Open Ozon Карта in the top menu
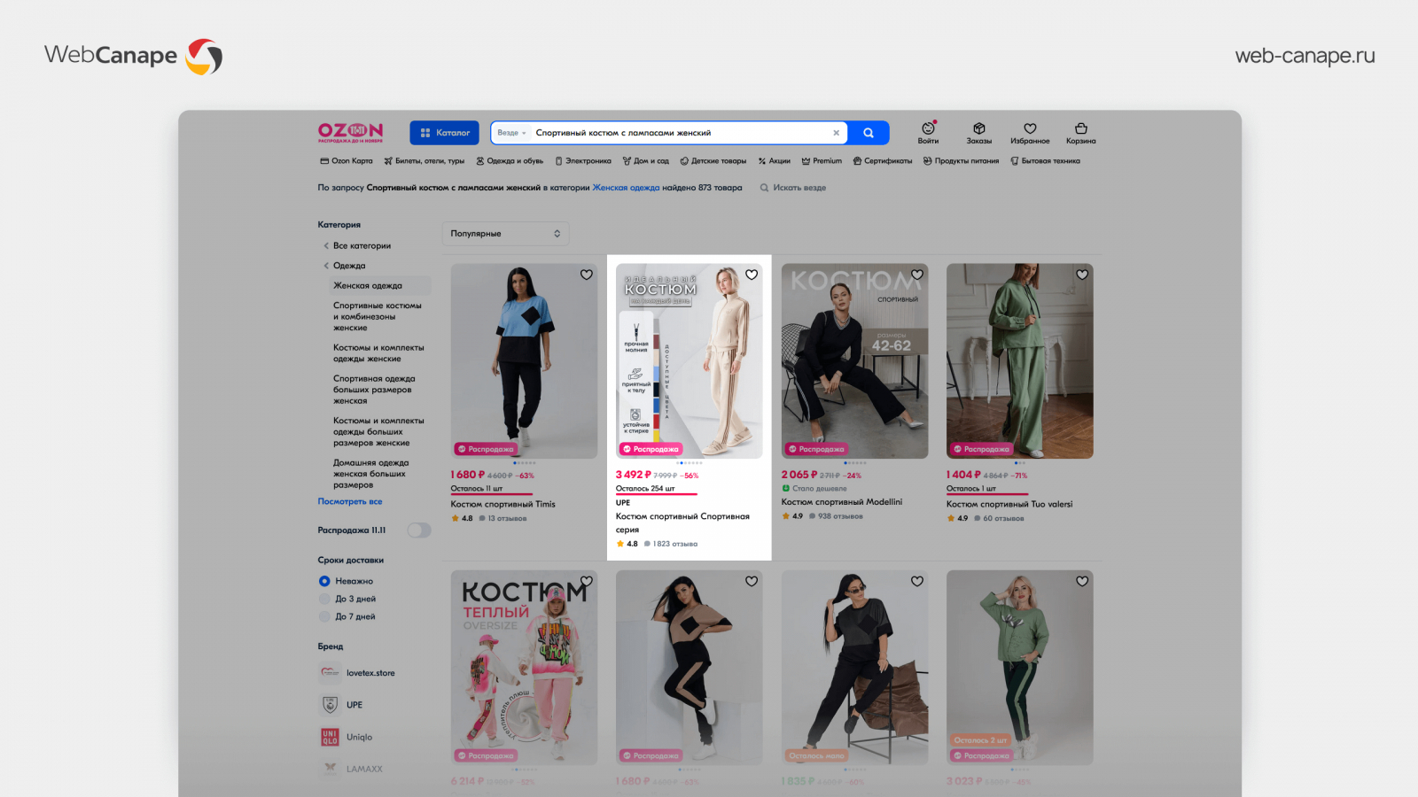The image size is (1418, 797). [x=347, y=161]
